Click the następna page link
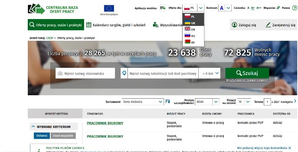 point(287,102)
